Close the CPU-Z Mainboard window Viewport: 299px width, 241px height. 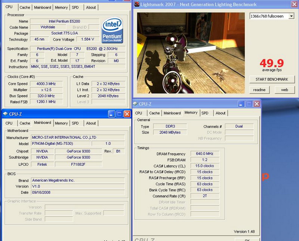click(x=127, y=114)
